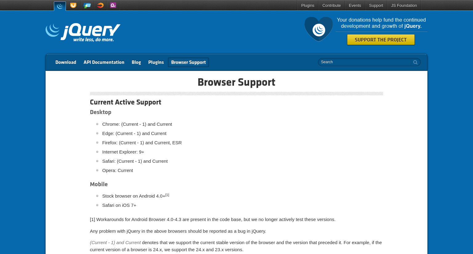Screen dimensions: 473x254
Task: Click the Chrome support list item
Action: pos(137,124)
